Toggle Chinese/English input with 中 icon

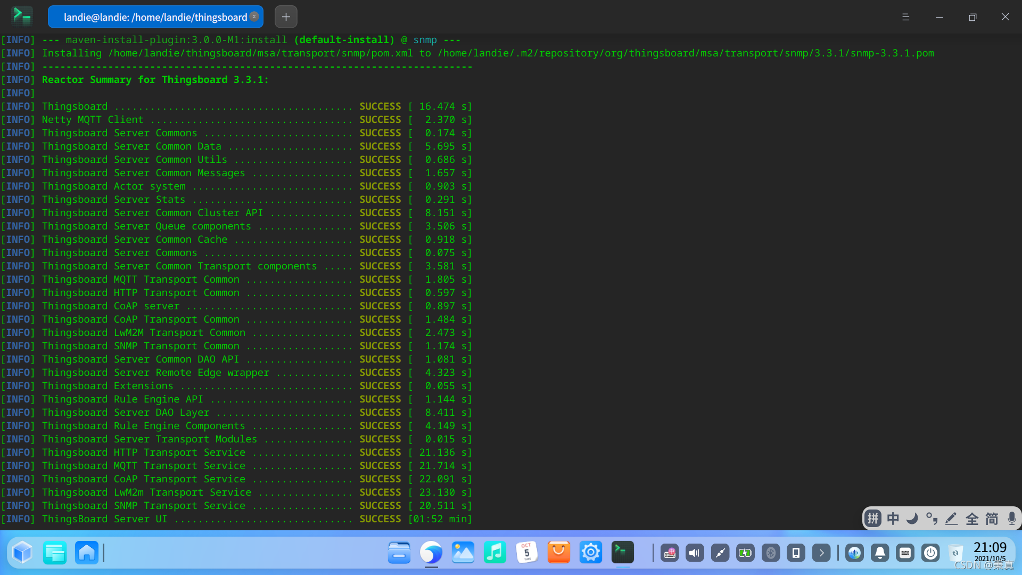click(893, 518)
